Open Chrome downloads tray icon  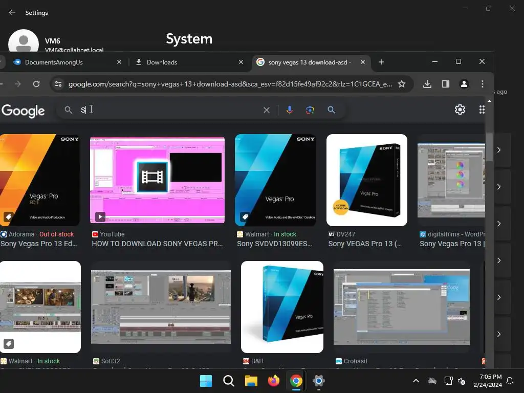click(427, 84)
